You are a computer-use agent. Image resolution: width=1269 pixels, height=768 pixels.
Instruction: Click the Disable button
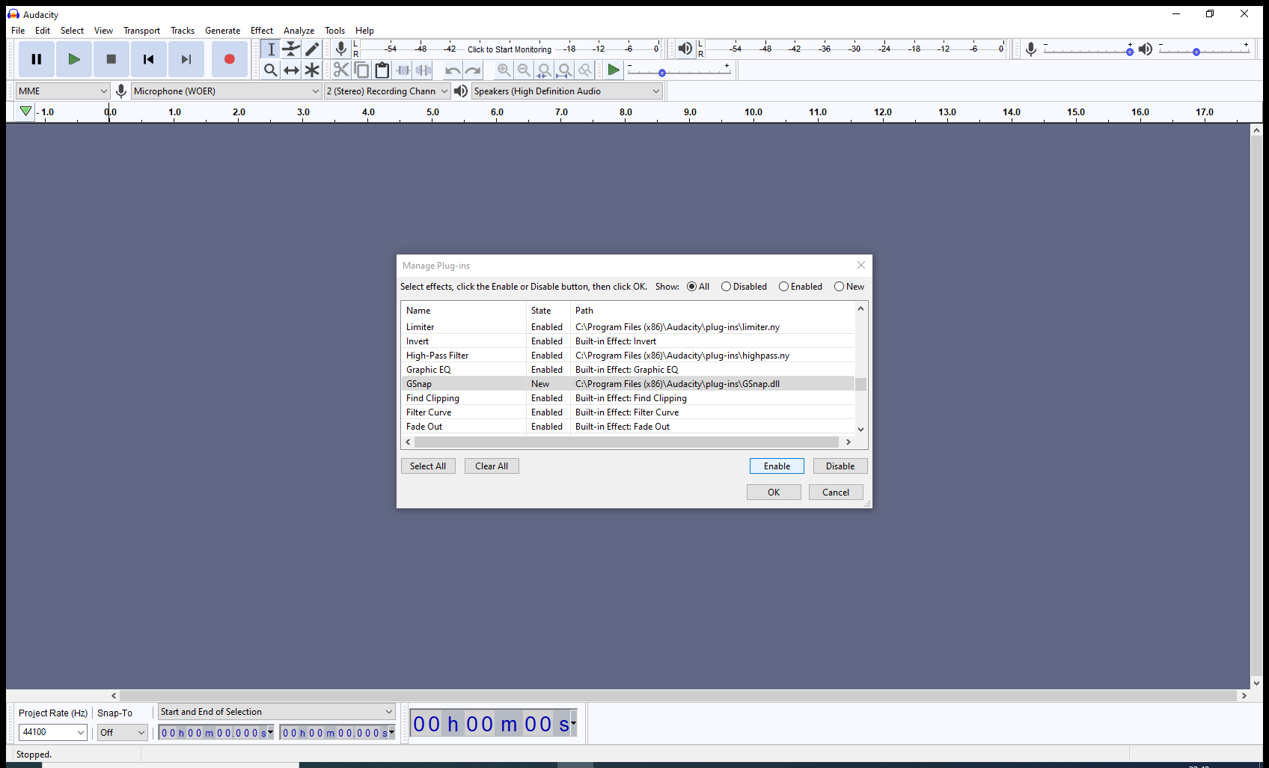[840, 466]
